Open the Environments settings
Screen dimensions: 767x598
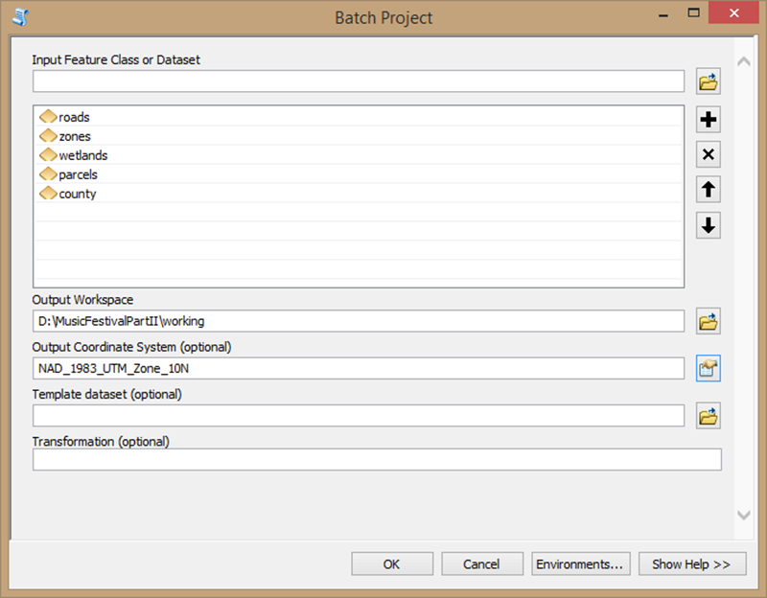pyautogui.click(x=580, y=563)
